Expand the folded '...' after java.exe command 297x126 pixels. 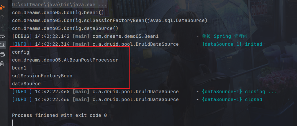[102, 5]
